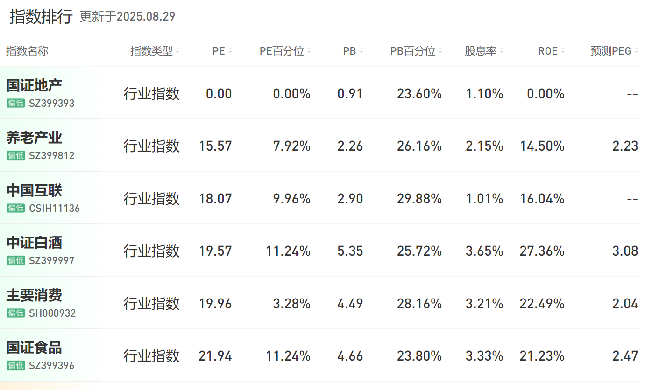
Task: Click the 股息率 sort icon
Action: 502,51
